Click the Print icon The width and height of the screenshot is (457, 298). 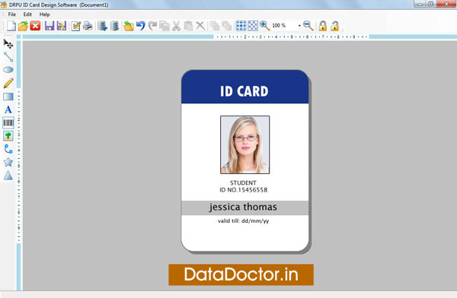point(88,26)
